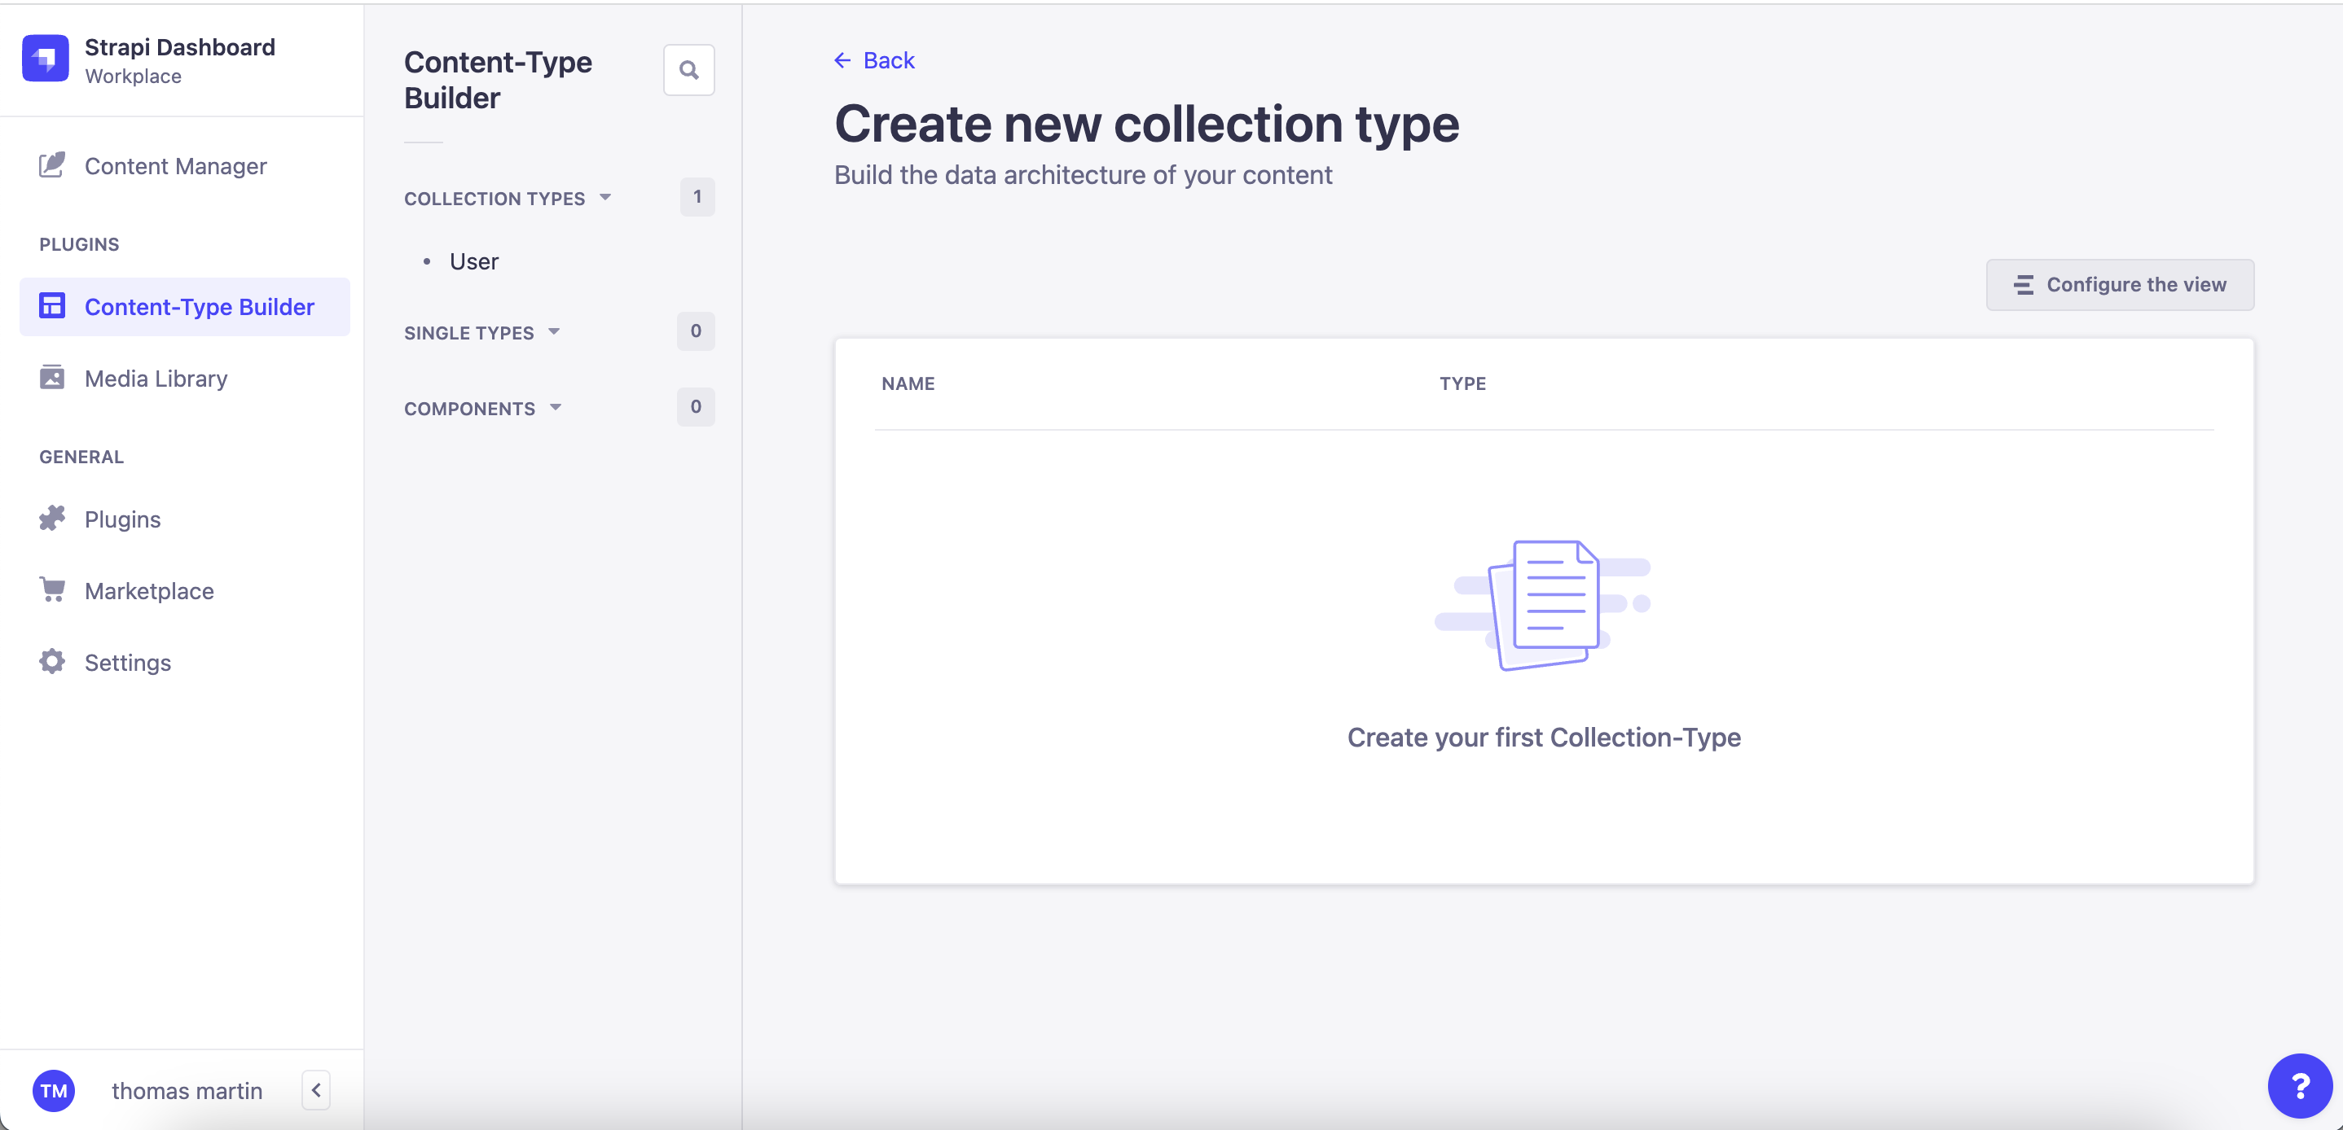Click the Marketplace cart icon

click(x=52, y=589)
